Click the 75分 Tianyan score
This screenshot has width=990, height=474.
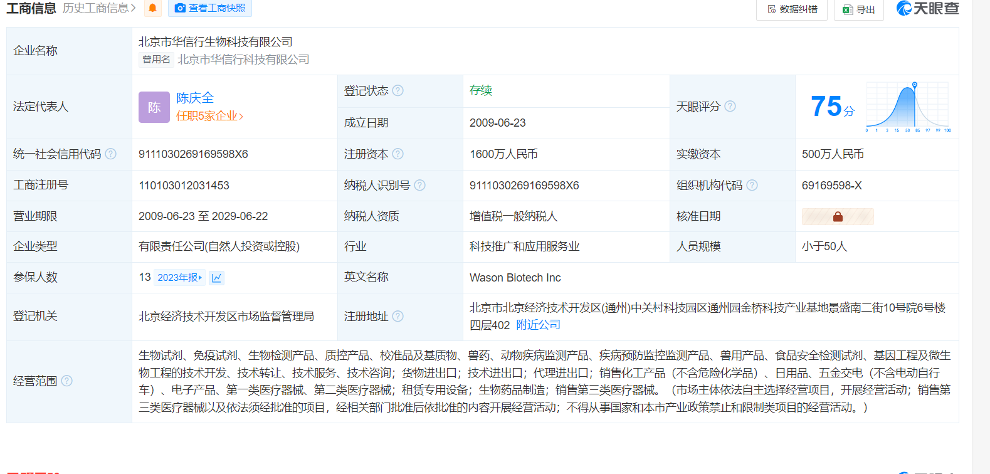point(833,107)
